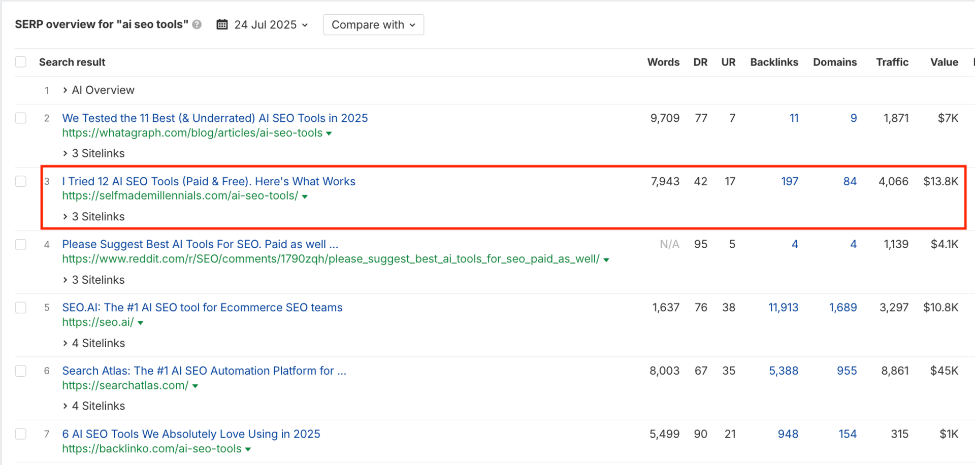Open 'We Tested the 11 Best' result title
The height and width of the screenshot is (465, 975).
click(215, 118)
